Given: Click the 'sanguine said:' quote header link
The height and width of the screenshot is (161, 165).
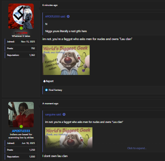Looking at the screenshot, I should pyautogui.click(x=53, y=114).
